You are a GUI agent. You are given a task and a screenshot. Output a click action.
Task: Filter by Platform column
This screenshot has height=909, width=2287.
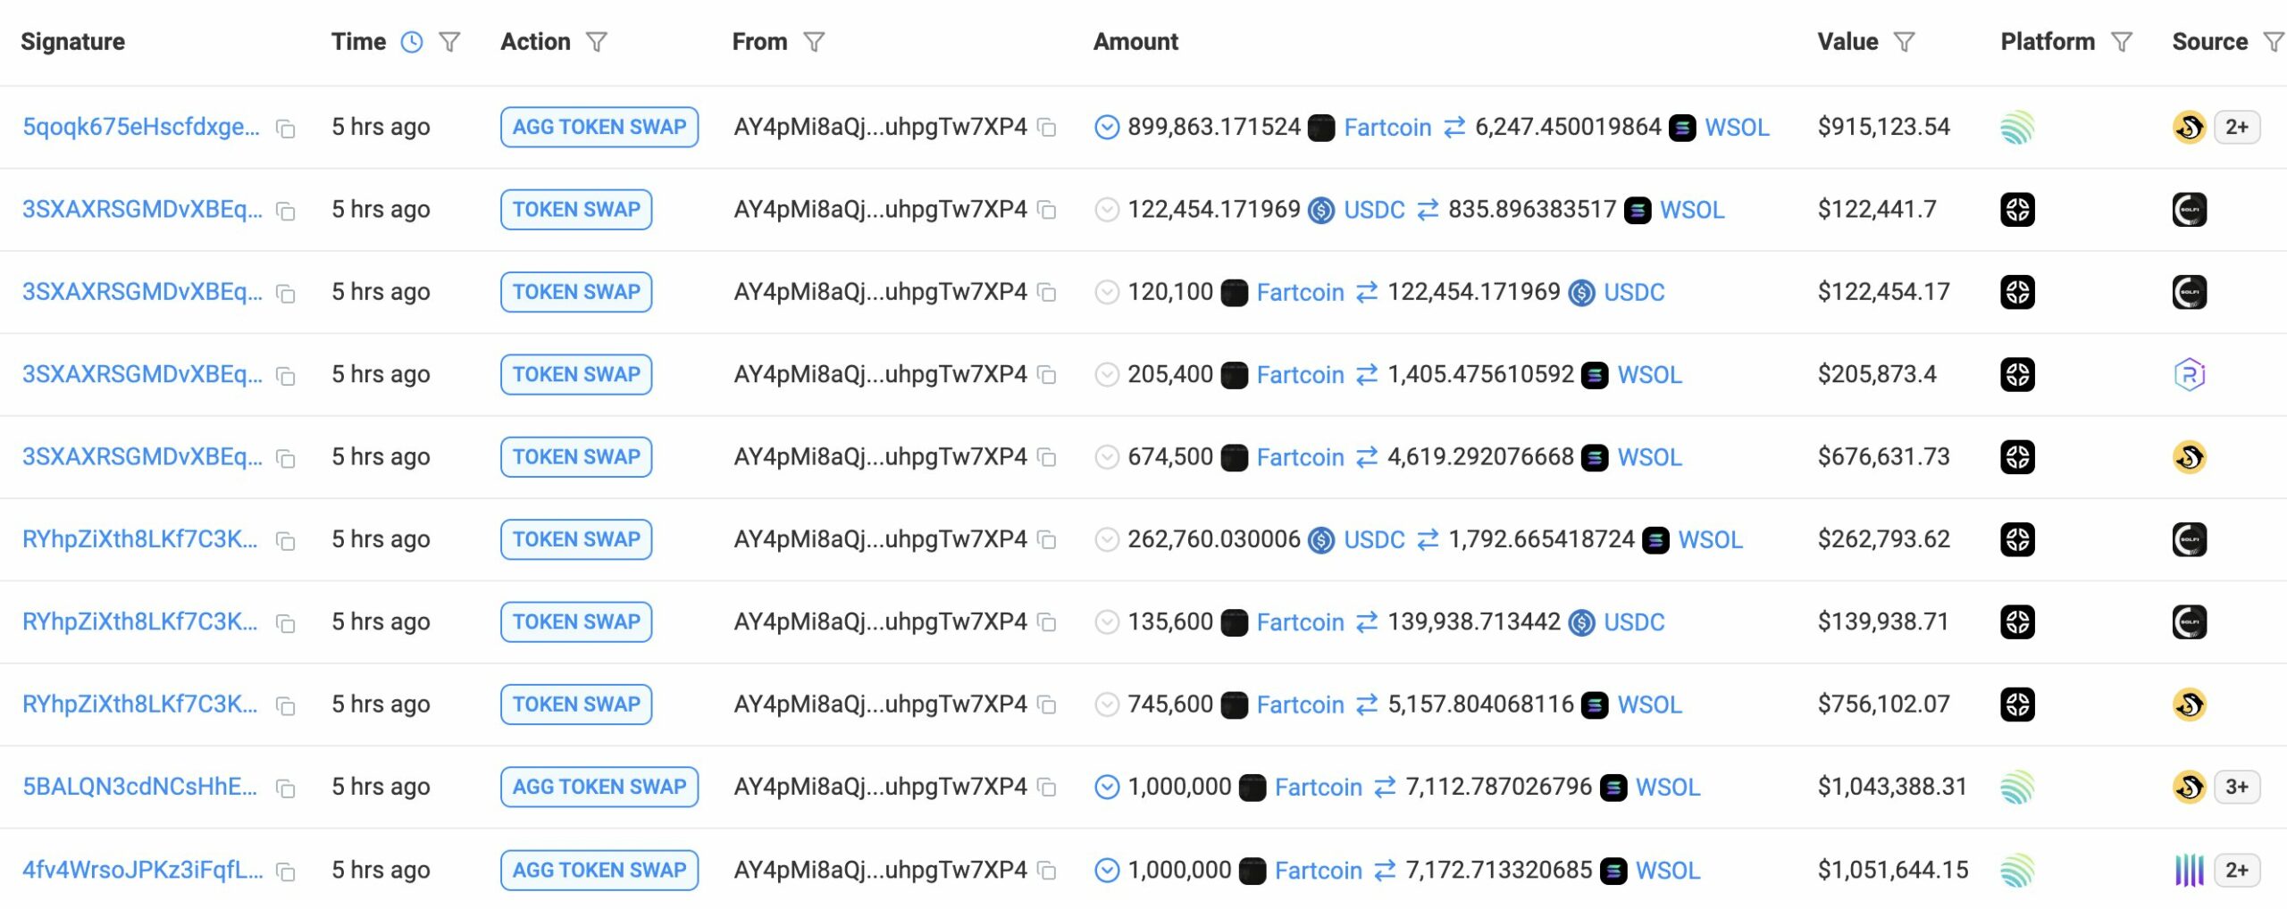point(2122,42)
